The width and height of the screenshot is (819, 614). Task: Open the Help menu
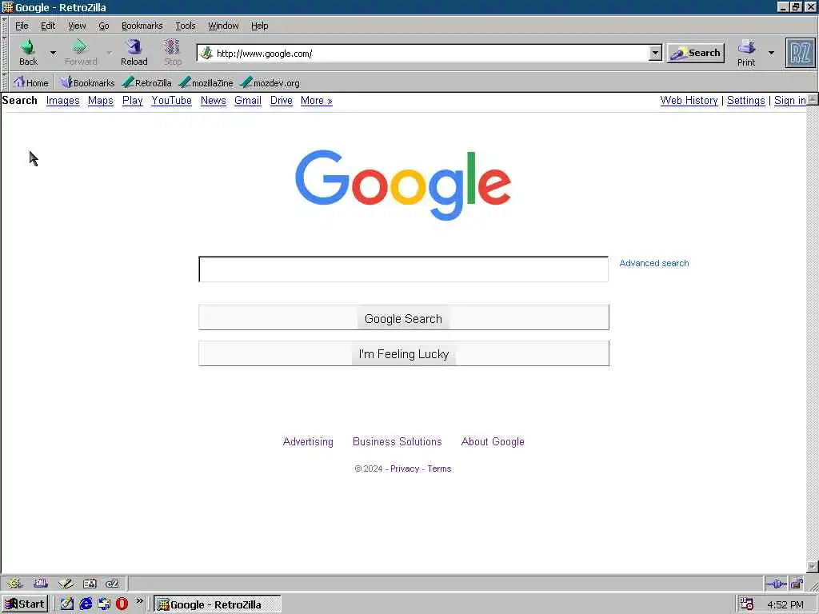(x=260, y=26)
